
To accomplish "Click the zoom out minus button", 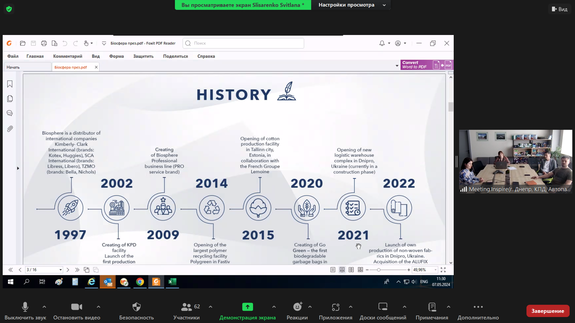I will 367,270.
